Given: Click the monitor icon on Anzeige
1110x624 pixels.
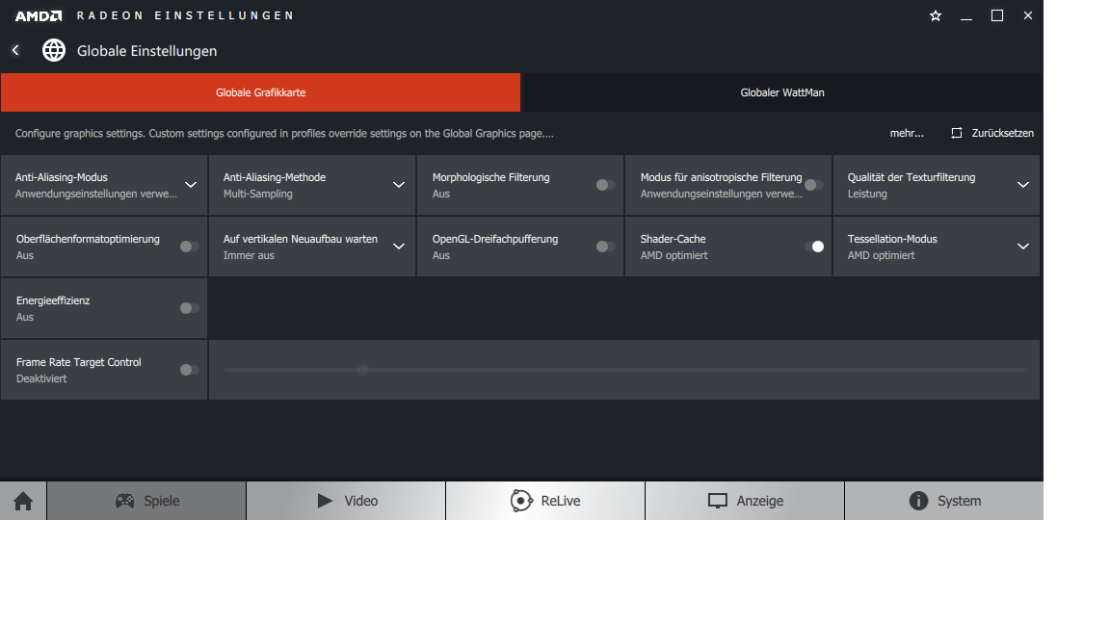Looking at the screenshot, I should [x=718, y=501].
